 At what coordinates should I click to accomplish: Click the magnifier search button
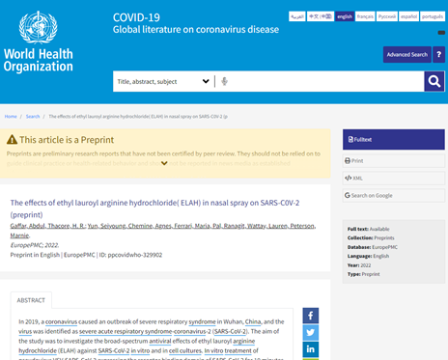(434, 81)
